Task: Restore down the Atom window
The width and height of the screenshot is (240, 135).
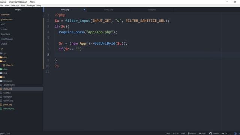Action: pyautogui.click(x=234, y=2)
